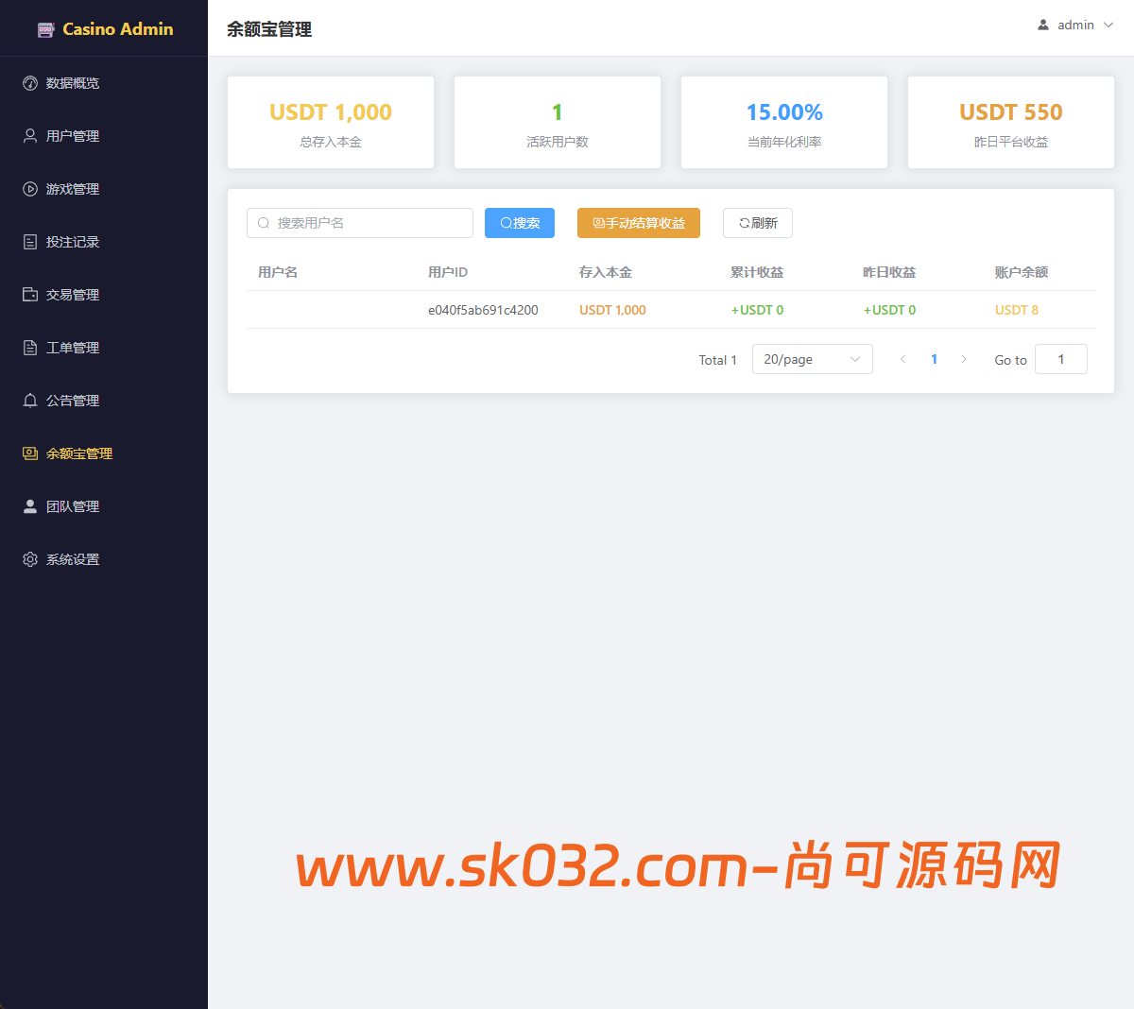Screen dimensions: 1134x1009
Task: Go to next page arrow
Action: [x=964, y=359]
